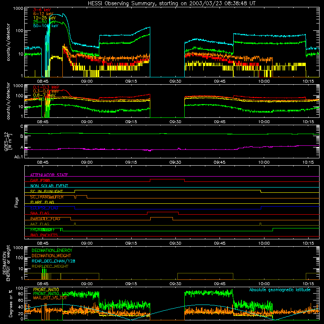Click the REAR_DEC_WEIGHT legend label
Viewport: 324px width, 324px height.
[x=50, y=266]
